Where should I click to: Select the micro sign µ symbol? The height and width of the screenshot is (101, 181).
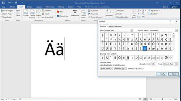point(162,35)
